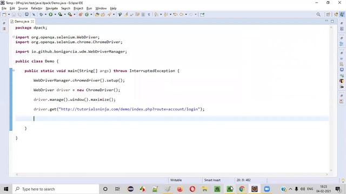Close the Demo.java editor tab

point(32,22)
